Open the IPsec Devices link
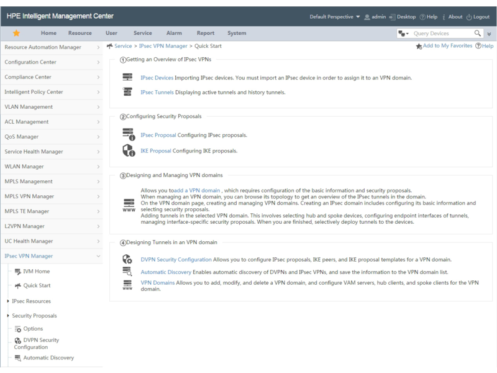The image size is (497, 373). click(157, 78)
